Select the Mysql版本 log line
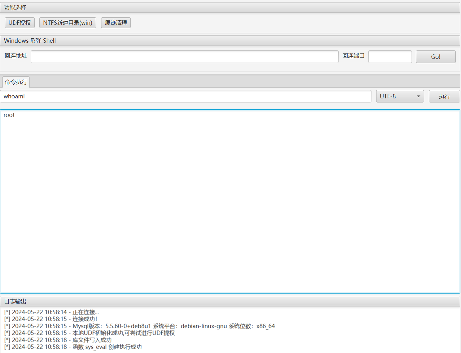 pyautogui.click(x=139, y=326)
